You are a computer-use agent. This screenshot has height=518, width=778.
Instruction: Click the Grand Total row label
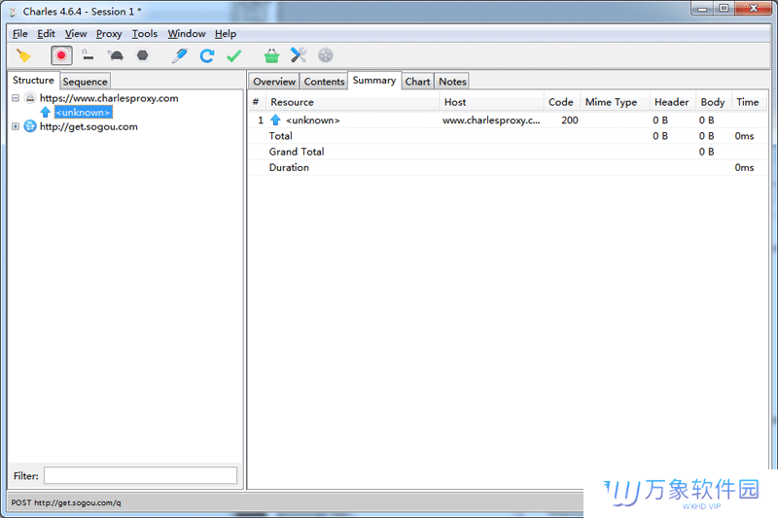[297, 152]
